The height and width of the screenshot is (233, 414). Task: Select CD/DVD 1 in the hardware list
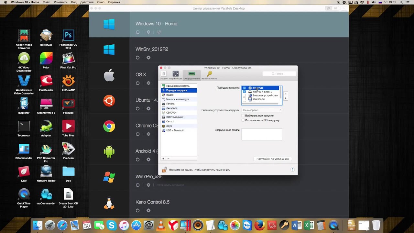pyautogui.click(x=179, y=113)
